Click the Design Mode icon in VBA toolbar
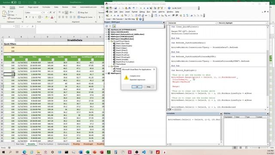The image size is (275, 155). pyautogui.click(x=151, y=8)
